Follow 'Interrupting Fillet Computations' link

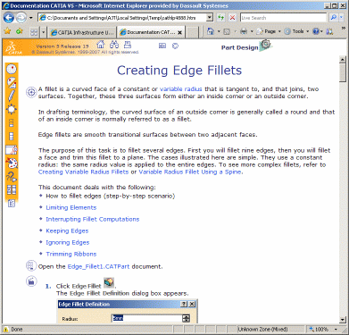[x=93, y=219]
